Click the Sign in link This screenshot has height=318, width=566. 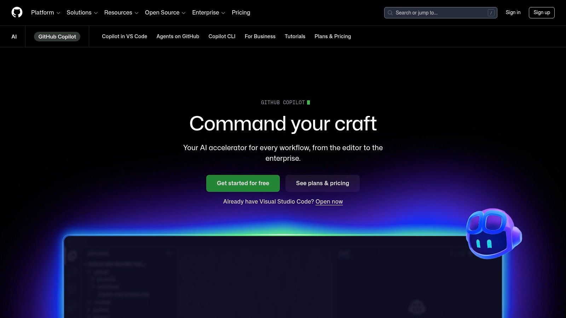[x=513, y=12]
